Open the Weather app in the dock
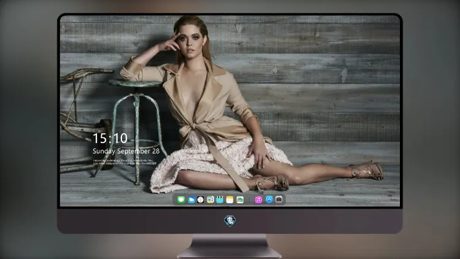This screenshot has height=259, width=460. pos(191,200)
